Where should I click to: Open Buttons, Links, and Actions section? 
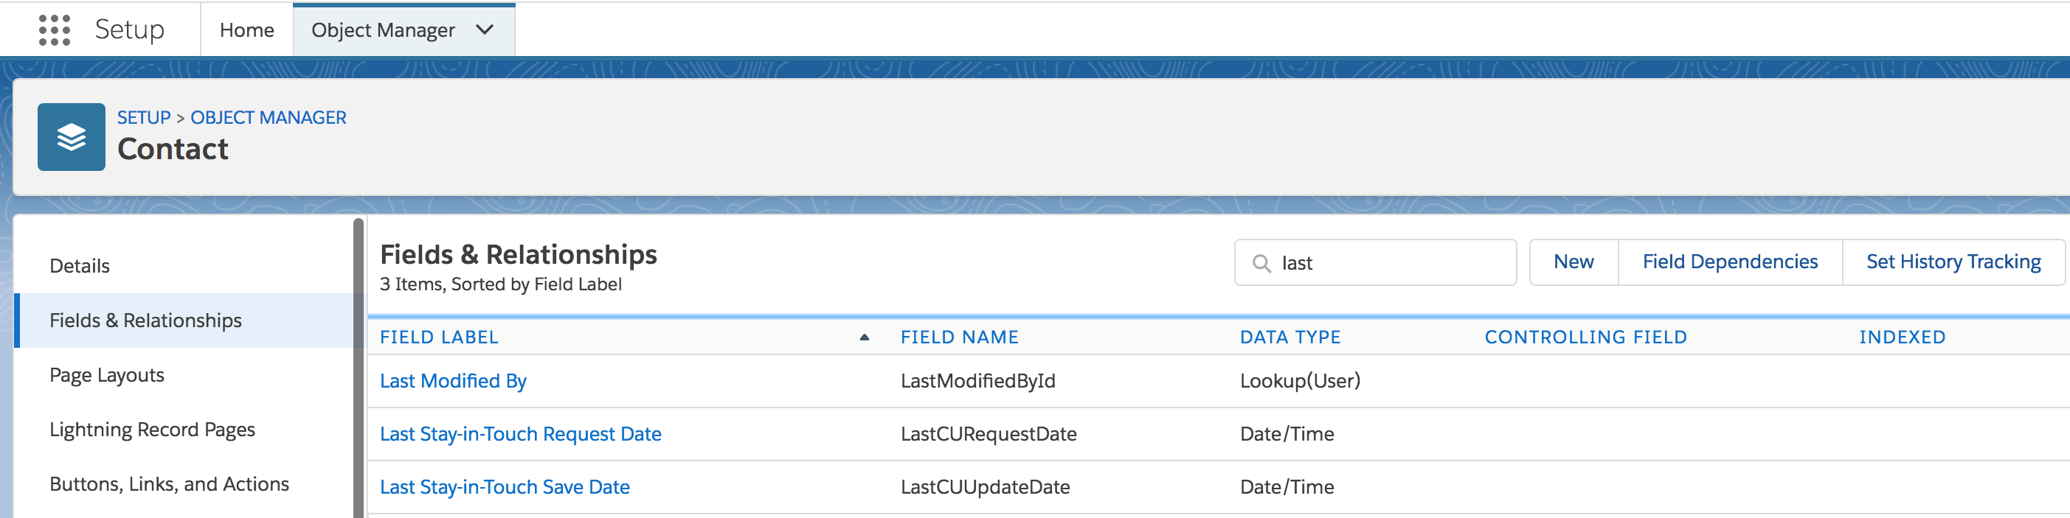(169, 484)
